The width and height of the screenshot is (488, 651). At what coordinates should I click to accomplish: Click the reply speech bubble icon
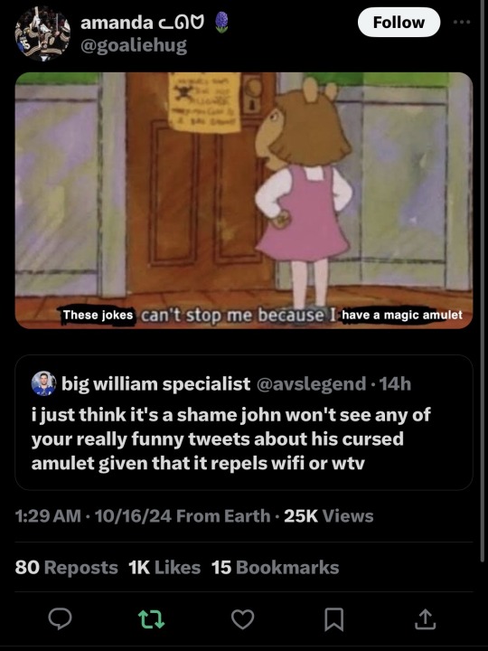click(x=61, y=618)
